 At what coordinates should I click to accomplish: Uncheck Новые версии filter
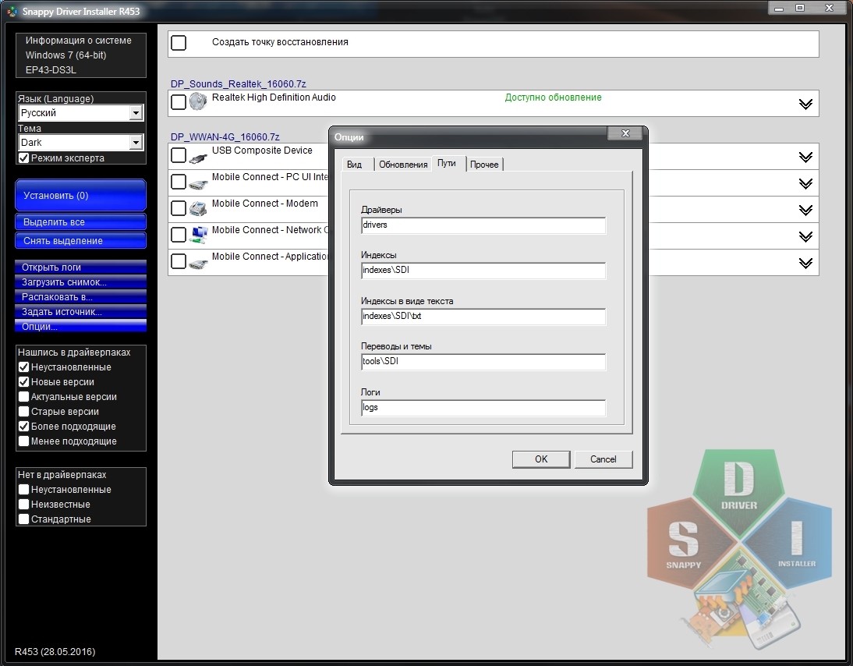click(24, 382)
